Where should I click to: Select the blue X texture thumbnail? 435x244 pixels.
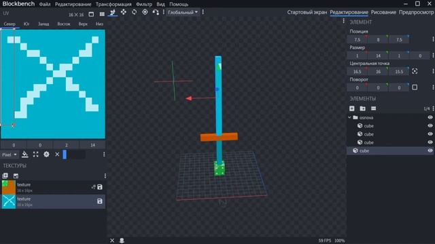9,201
